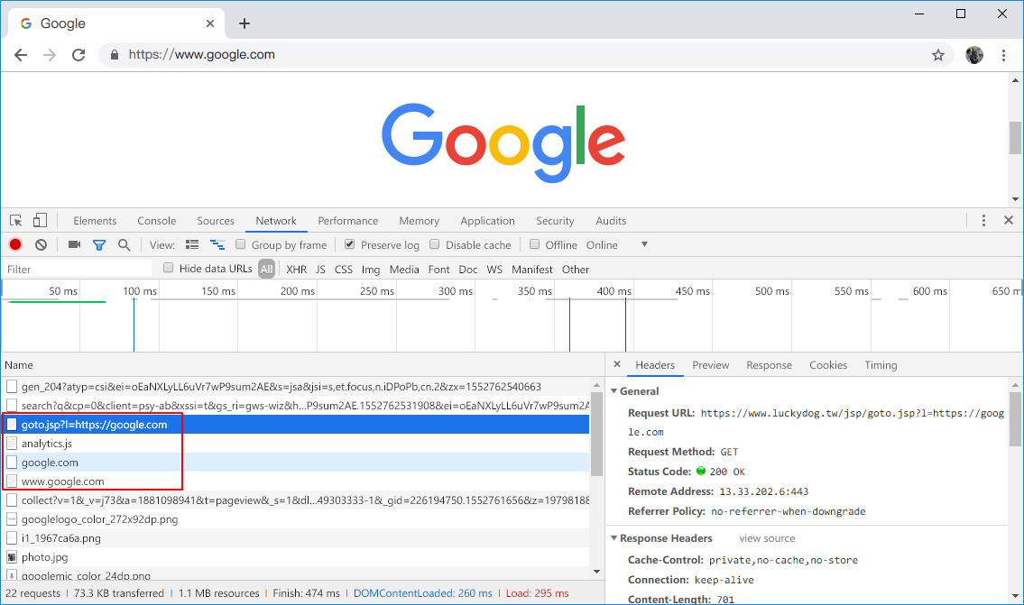View the request Cookies tab

coord(828,365)
